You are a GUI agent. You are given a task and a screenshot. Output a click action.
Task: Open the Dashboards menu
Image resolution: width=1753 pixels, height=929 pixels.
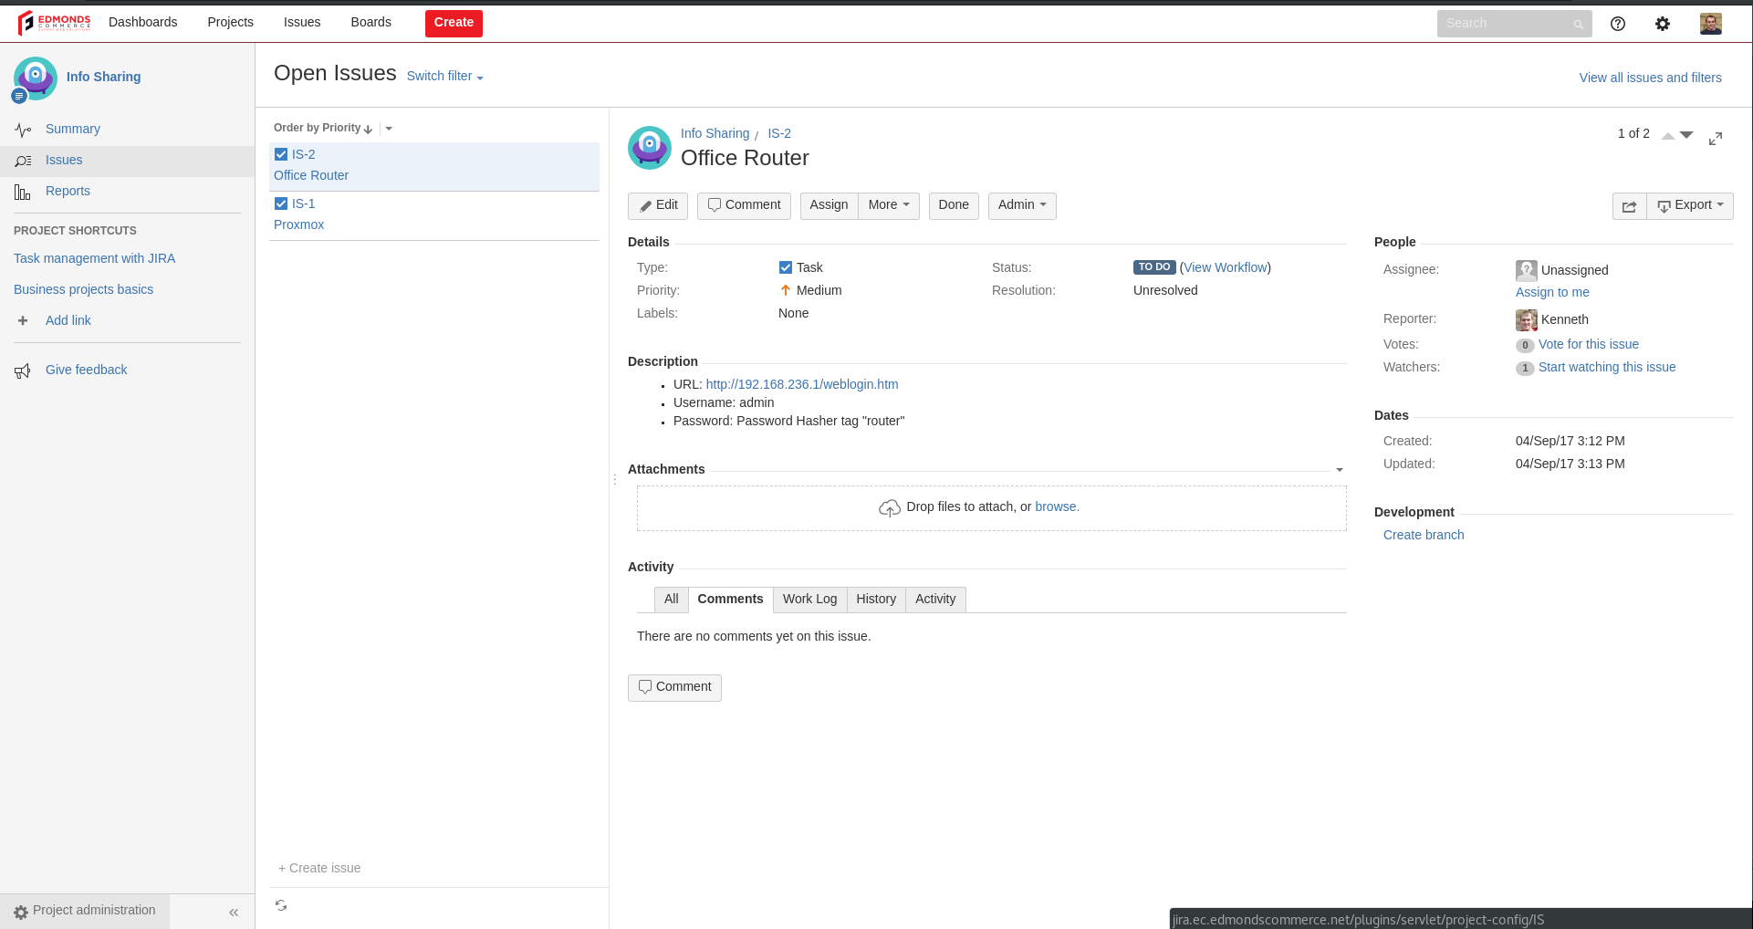point(143,22)
